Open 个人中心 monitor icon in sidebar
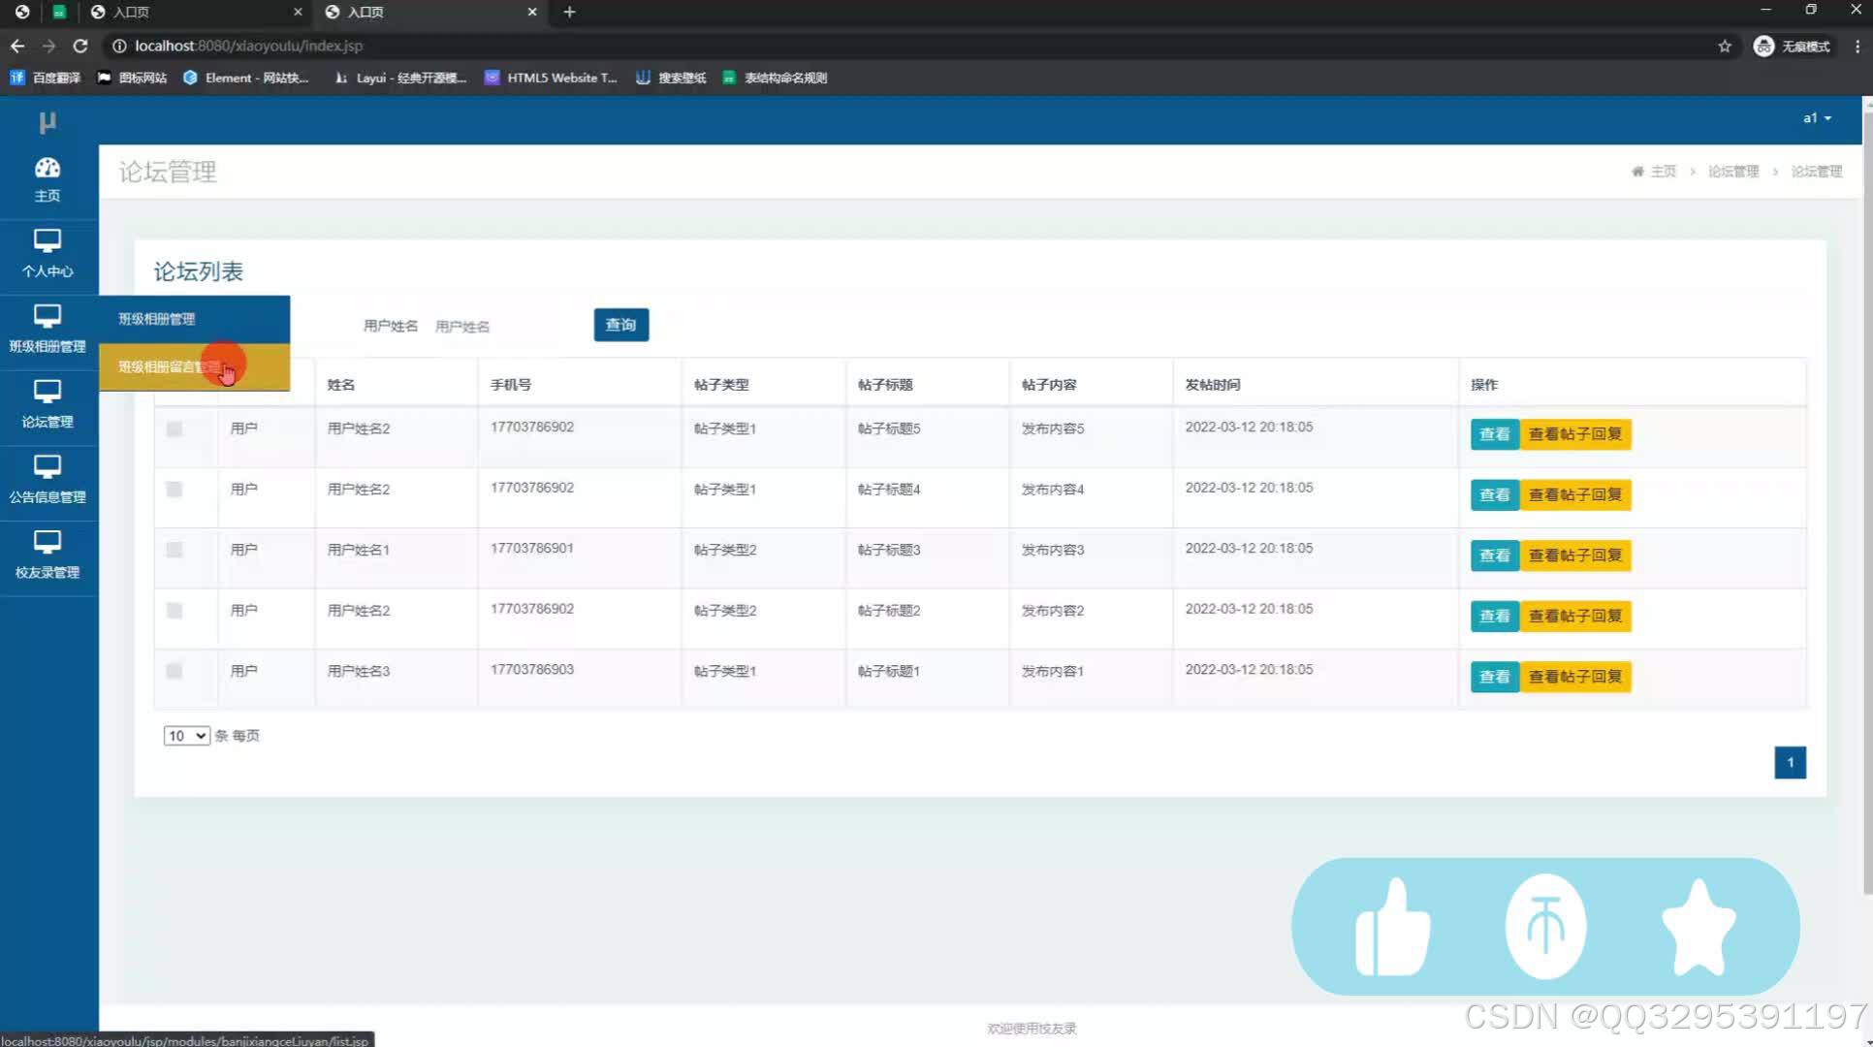The image size is (1873, 1047). pos(48,240)
